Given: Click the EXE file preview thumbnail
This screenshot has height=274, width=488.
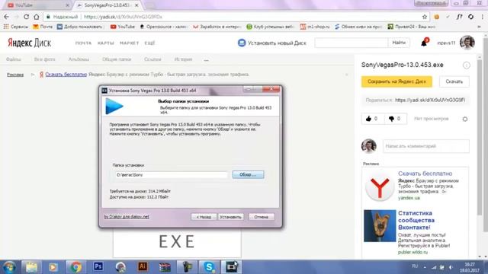Looking at the screenshot, I should click(177, 242).
